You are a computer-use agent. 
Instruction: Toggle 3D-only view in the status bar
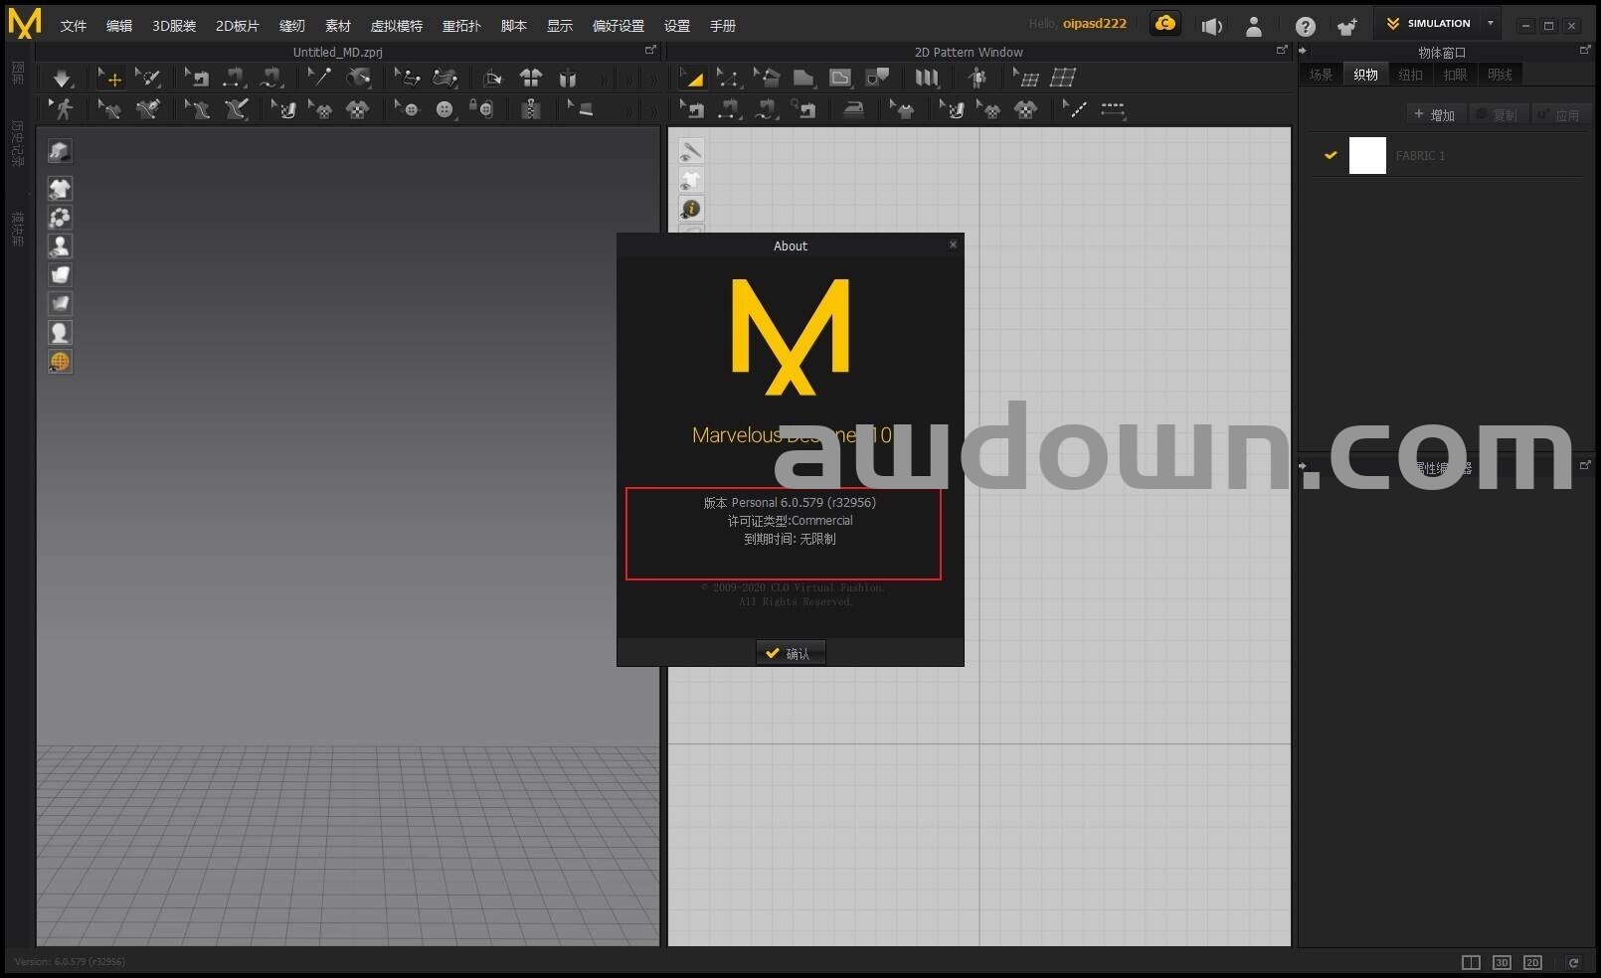coord(1502,962)
